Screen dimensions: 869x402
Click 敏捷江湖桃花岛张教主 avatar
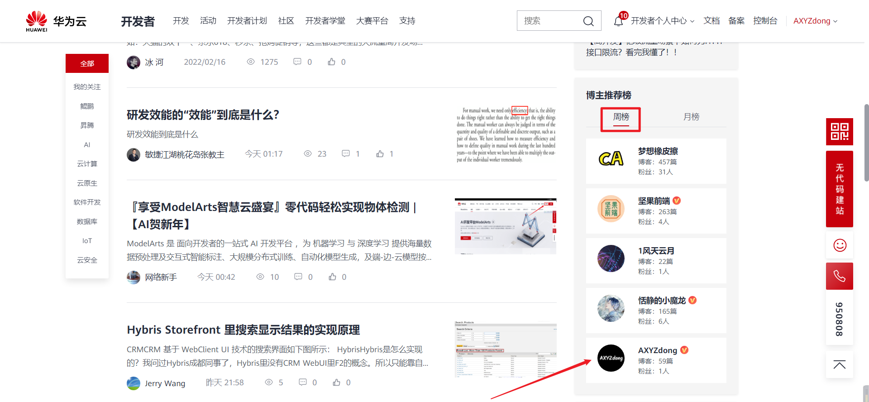pos(134,155)
